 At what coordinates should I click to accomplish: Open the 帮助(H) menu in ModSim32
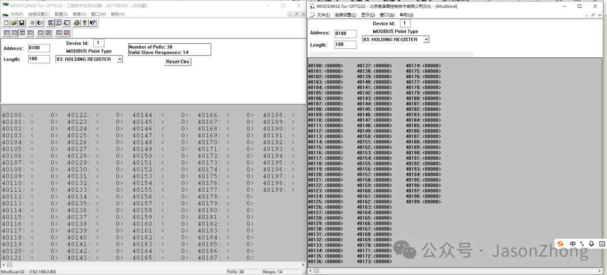(x=406, y=15)
